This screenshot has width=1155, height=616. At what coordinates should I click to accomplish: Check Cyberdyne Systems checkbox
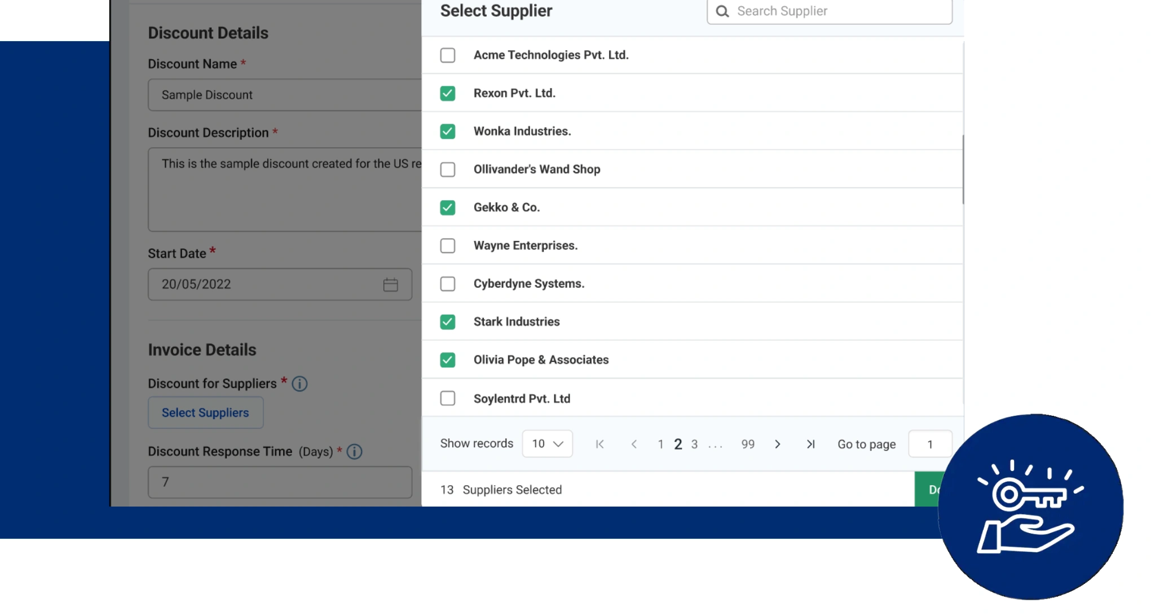pos(448,284)
